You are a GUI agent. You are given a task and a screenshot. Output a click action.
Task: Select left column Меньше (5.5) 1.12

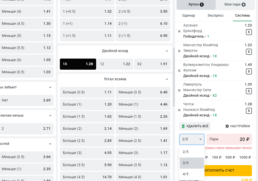26,48
